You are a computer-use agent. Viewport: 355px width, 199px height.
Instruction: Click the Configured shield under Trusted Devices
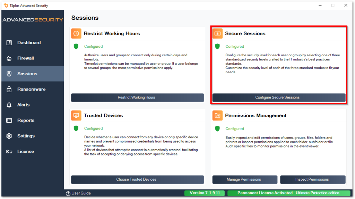76,128
